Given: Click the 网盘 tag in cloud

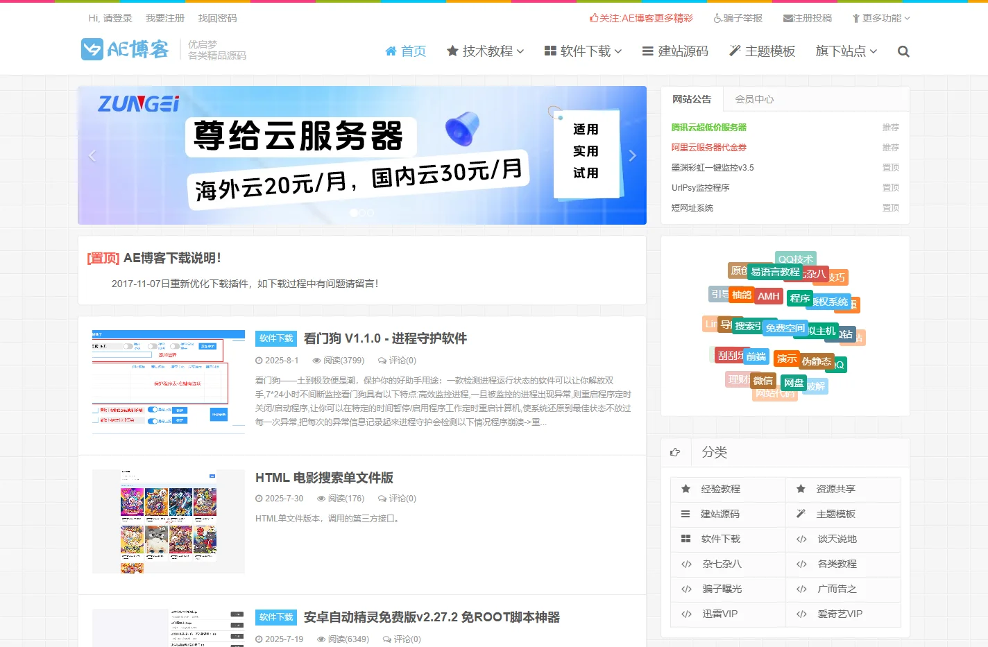Looking at the screenshot, I should 794,383.
